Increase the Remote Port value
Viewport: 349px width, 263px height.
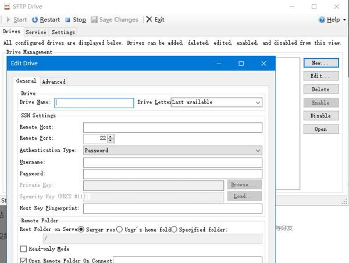point(111,136)
